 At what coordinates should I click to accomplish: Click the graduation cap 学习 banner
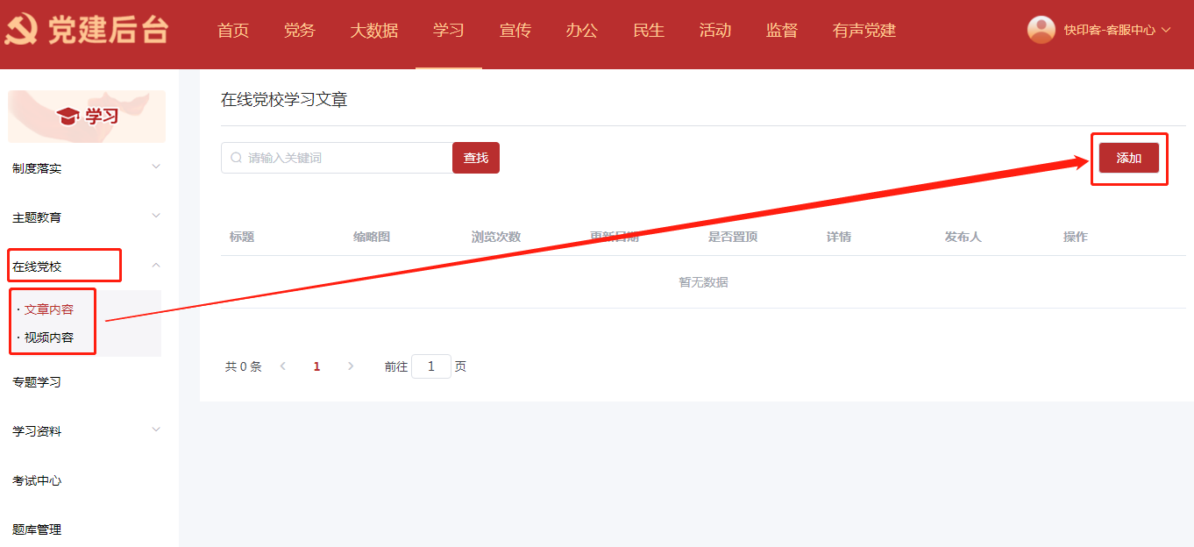[x=87, y=116]
